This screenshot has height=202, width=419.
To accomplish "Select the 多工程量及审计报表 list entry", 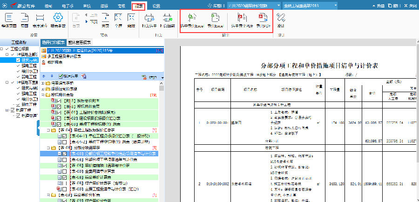I will [61, 55].
